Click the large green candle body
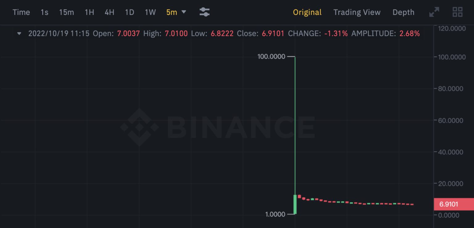 295,204
